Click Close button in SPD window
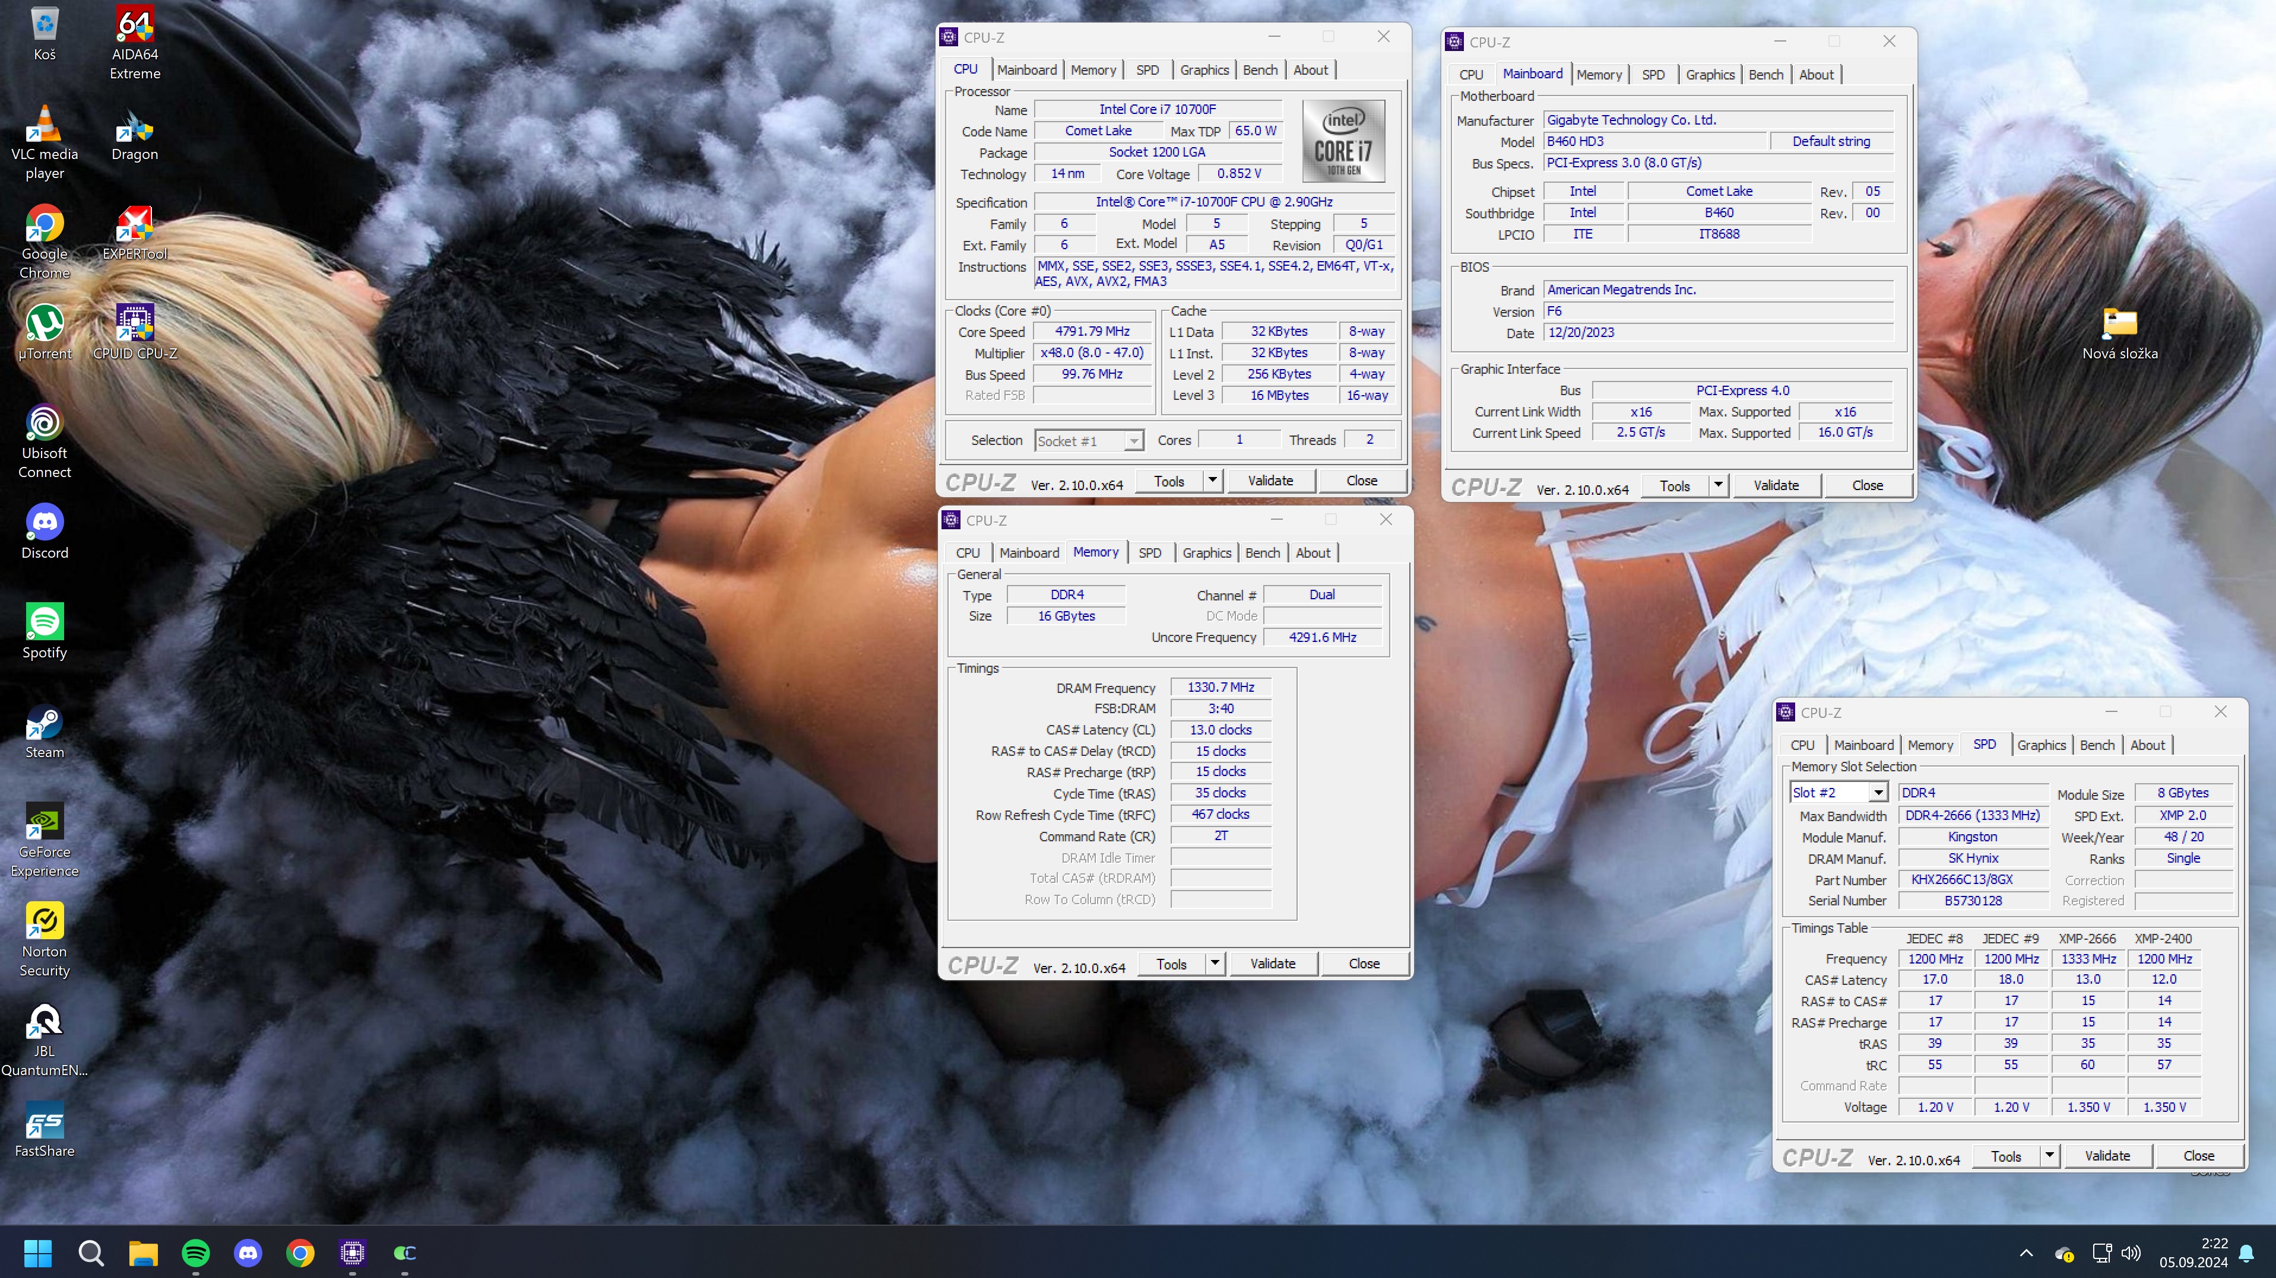 click(2198, 1155)
